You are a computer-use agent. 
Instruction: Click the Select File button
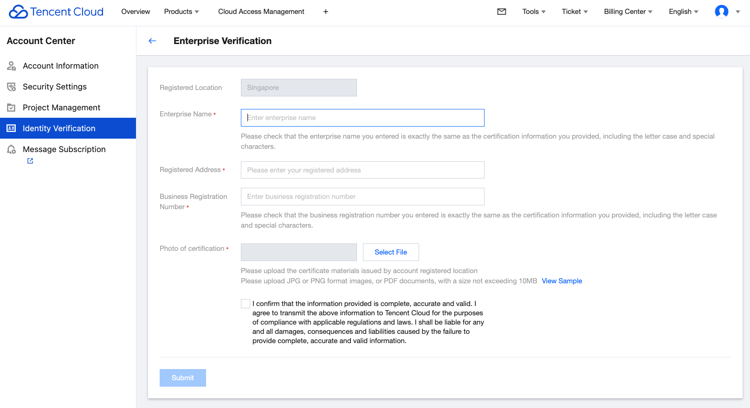[x=391, y=252]
